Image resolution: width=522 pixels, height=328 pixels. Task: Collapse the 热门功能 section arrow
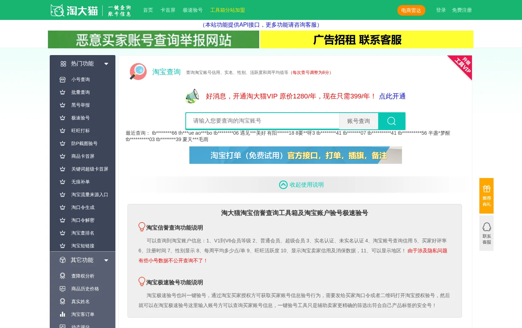106,64
